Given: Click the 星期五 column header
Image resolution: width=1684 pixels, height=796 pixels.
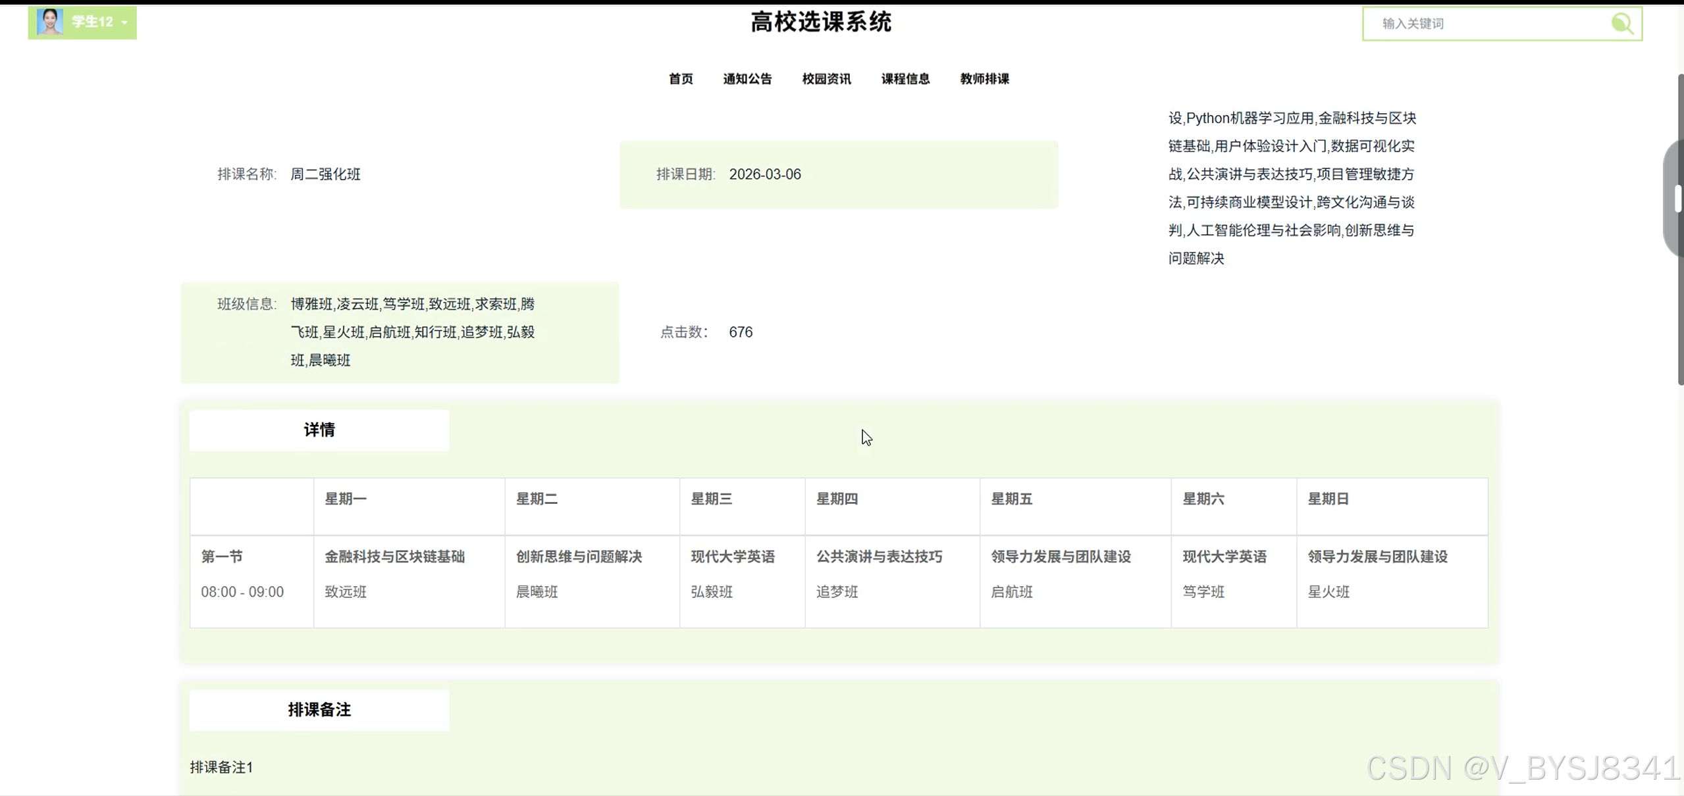Looking at the screenshot, I should [1075, 507].
